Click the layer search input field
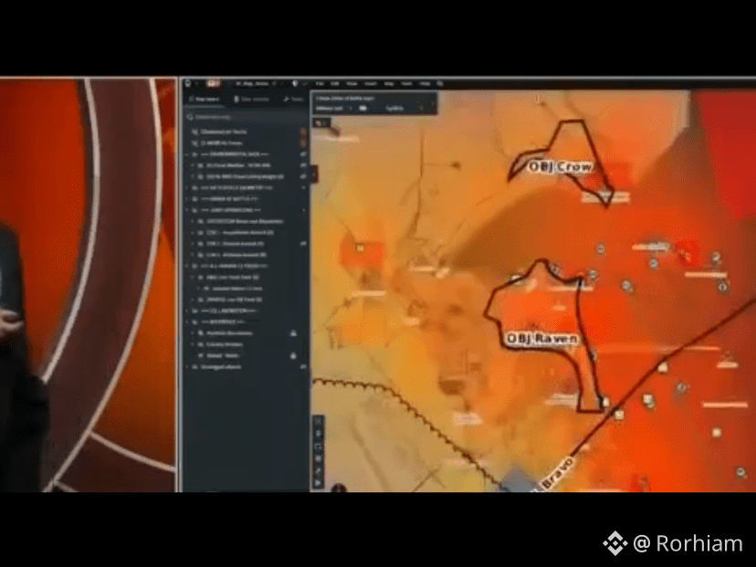 point(245,117)
